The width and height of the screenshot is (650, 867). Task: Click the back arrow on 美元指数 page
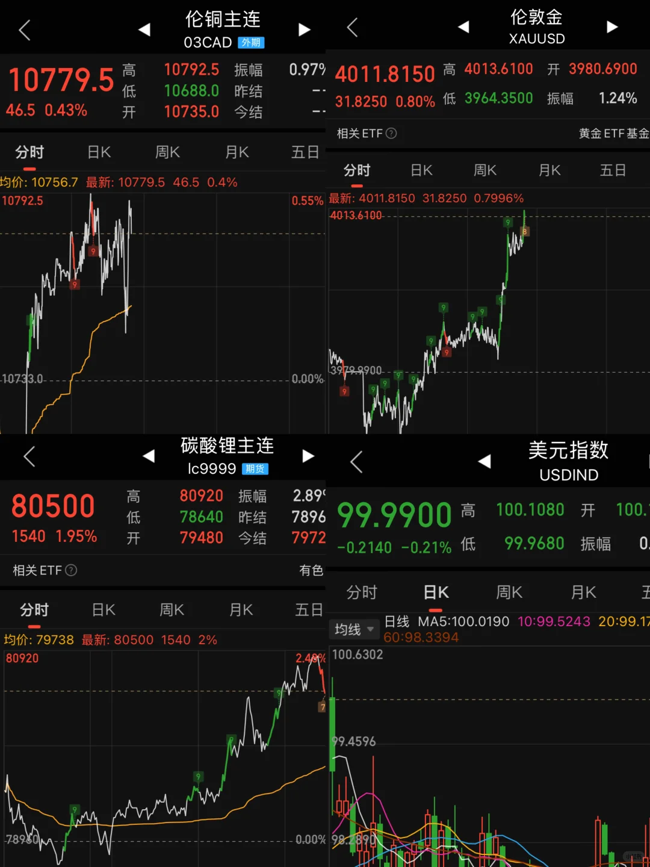coord(355,461)
